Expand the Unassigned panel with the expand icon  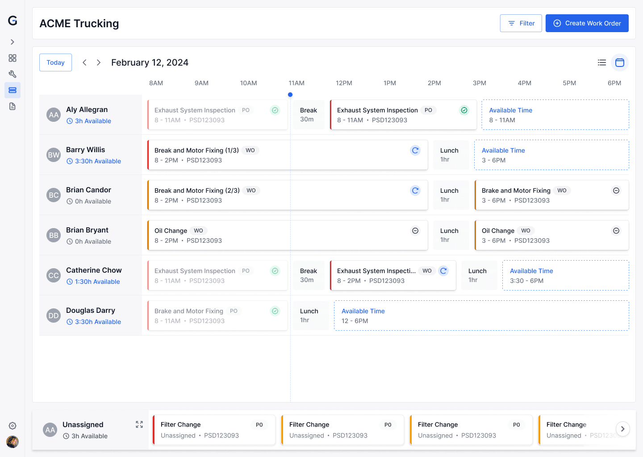tap(139, 424)
